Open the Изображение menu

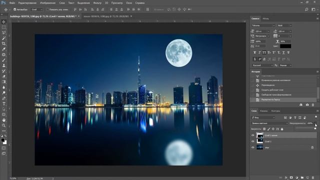pyautogui.click(x=48, y=3)
